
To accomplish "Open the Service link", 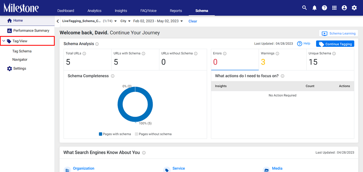I will tap(179, 169).
